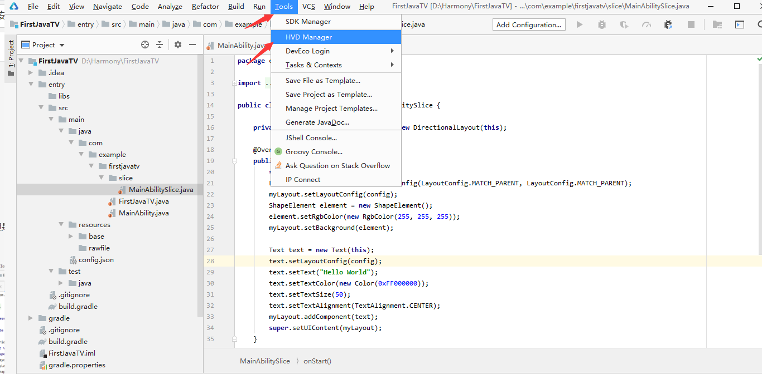Select the rawfile folder
The height and width of the screenshot is (374, 762).
coord(99,248)
